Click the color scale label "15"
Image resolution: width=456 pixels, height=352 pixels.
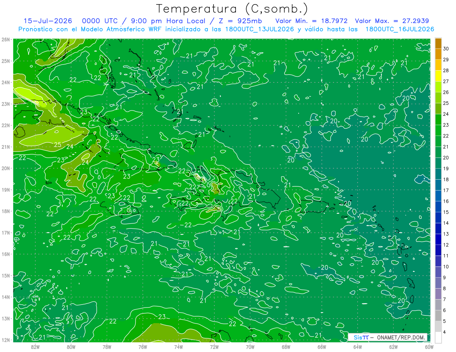pyautogui.click(x=446, y=212)
